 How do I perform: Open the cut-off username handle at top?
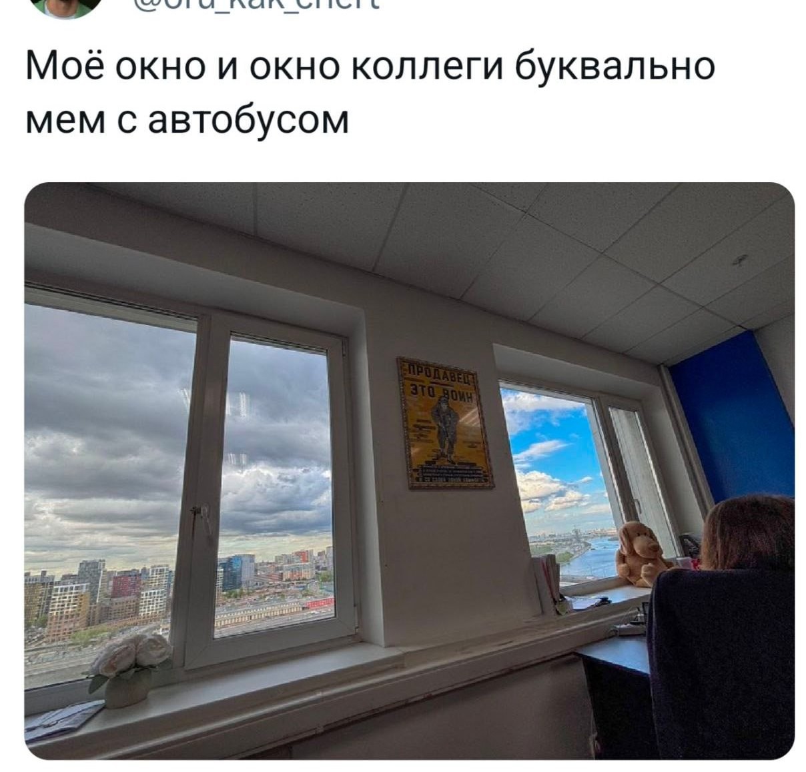256,5
